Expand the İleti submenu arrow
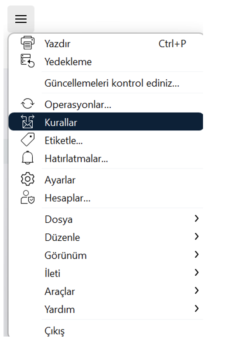 [x=196, y=273]
